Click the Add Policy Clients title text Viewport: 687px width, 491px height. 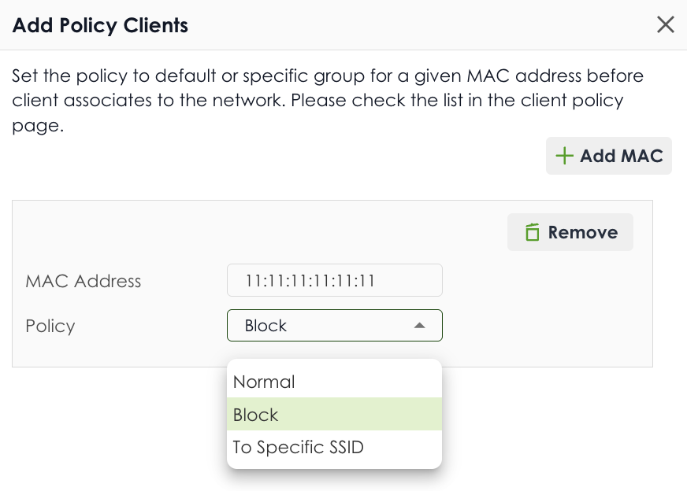[100, 25]
